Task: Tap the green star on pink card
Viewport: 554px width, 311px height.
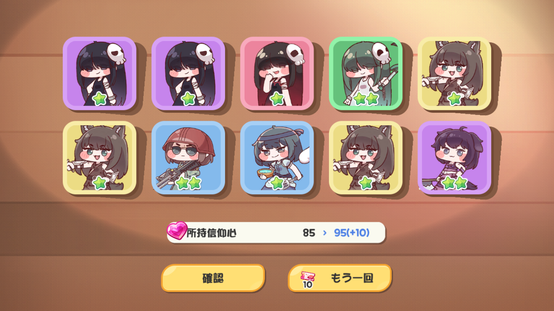Action: pos(277,99)
